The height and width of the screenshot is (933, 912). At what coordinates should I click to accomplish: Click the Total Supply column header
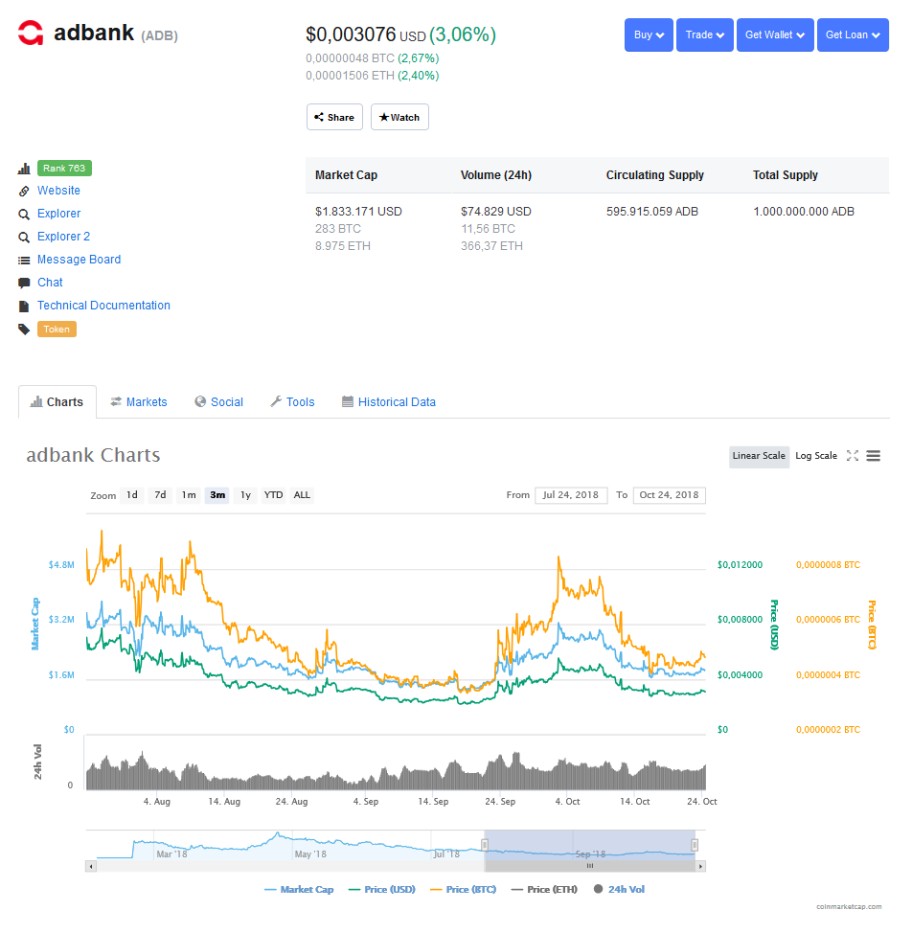point(786,175)
